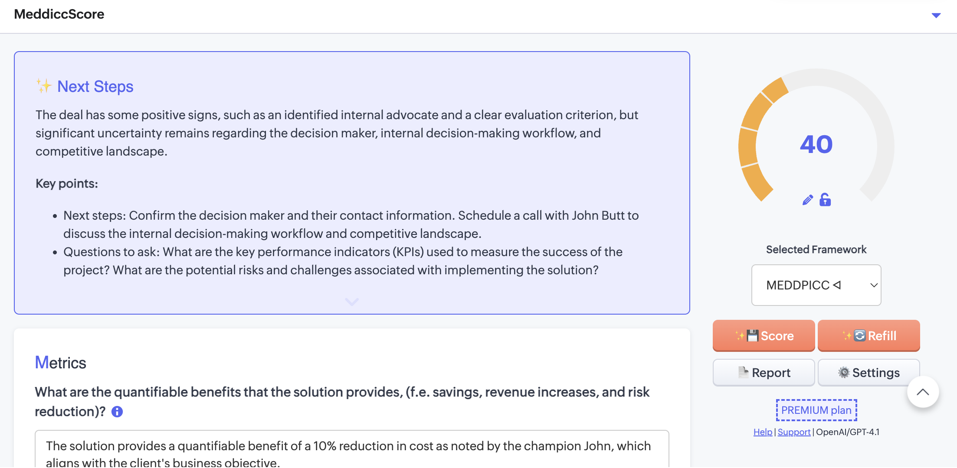957x468 pixels.
Task: Open the PREMIUM plan link
Action: 816,410
